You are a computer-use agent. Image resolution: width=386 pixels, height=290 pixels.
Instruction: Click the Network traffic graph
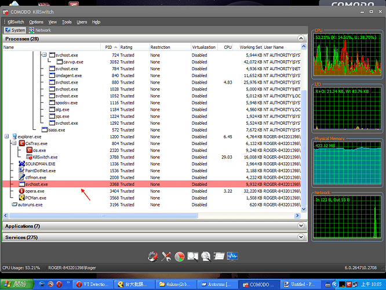coord(347,217)
